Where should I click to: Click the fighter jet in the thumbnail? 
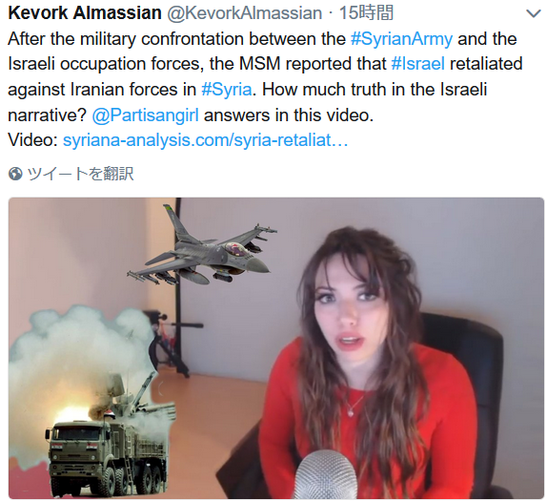tap(202, 246)
